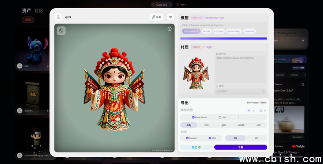Click the figurine material reference thumbnail
This screenshot has width=323, height=164.
[x=196, y=73]
